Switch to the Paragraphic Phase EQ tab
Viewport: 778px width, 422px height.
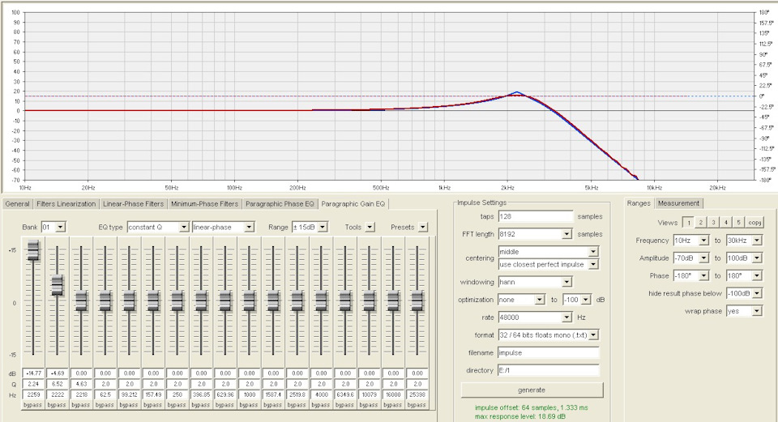(x=280, y=203)
